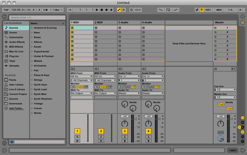Click the session record circle button
The height and width of the screenshot is (155, 247).
coord(131,10)
